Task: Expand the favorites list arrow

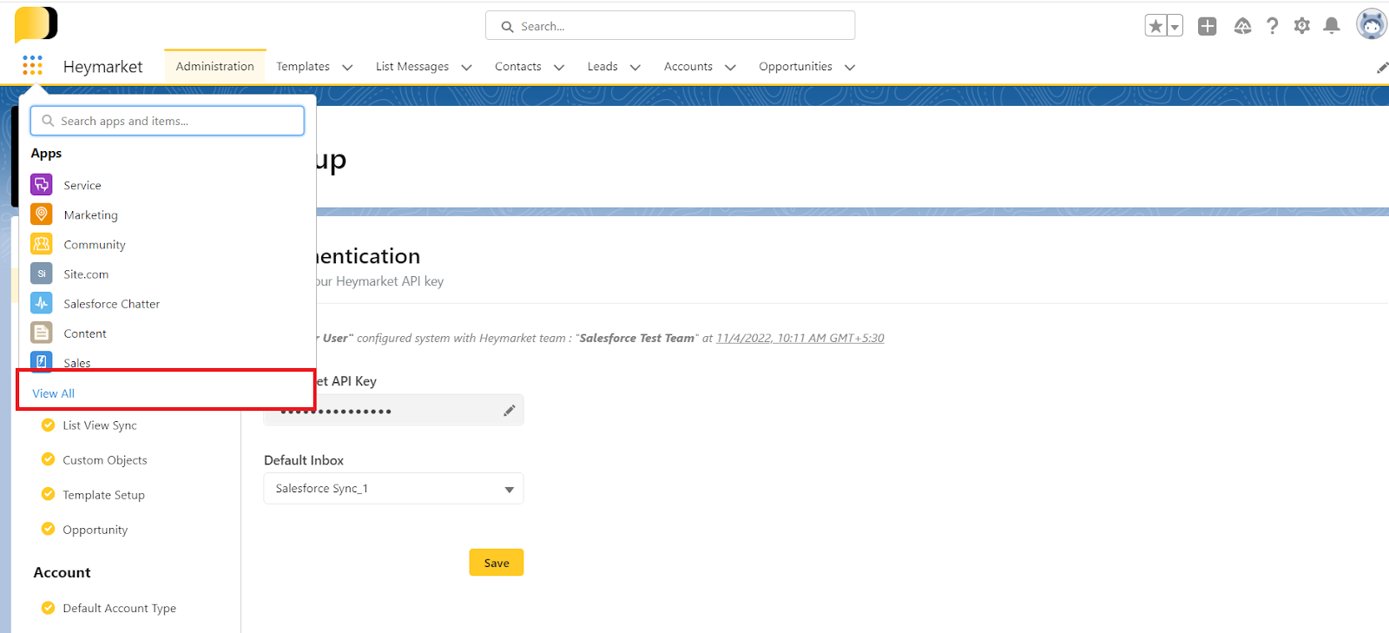Action: tap(1175, 26)
